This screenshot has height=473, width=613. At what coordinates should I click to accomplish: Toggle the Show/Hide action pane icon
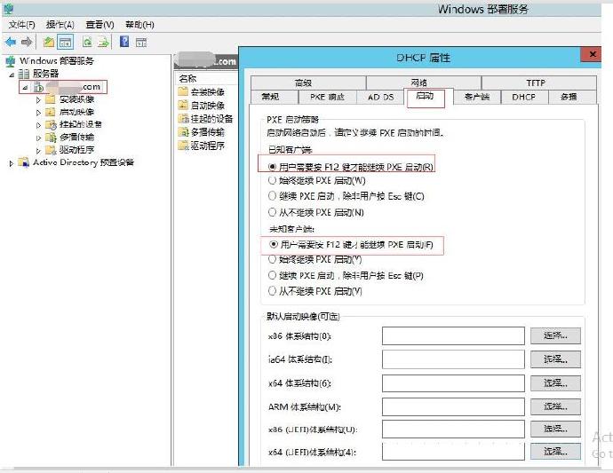pyautogui.click(x=140, y=43)
